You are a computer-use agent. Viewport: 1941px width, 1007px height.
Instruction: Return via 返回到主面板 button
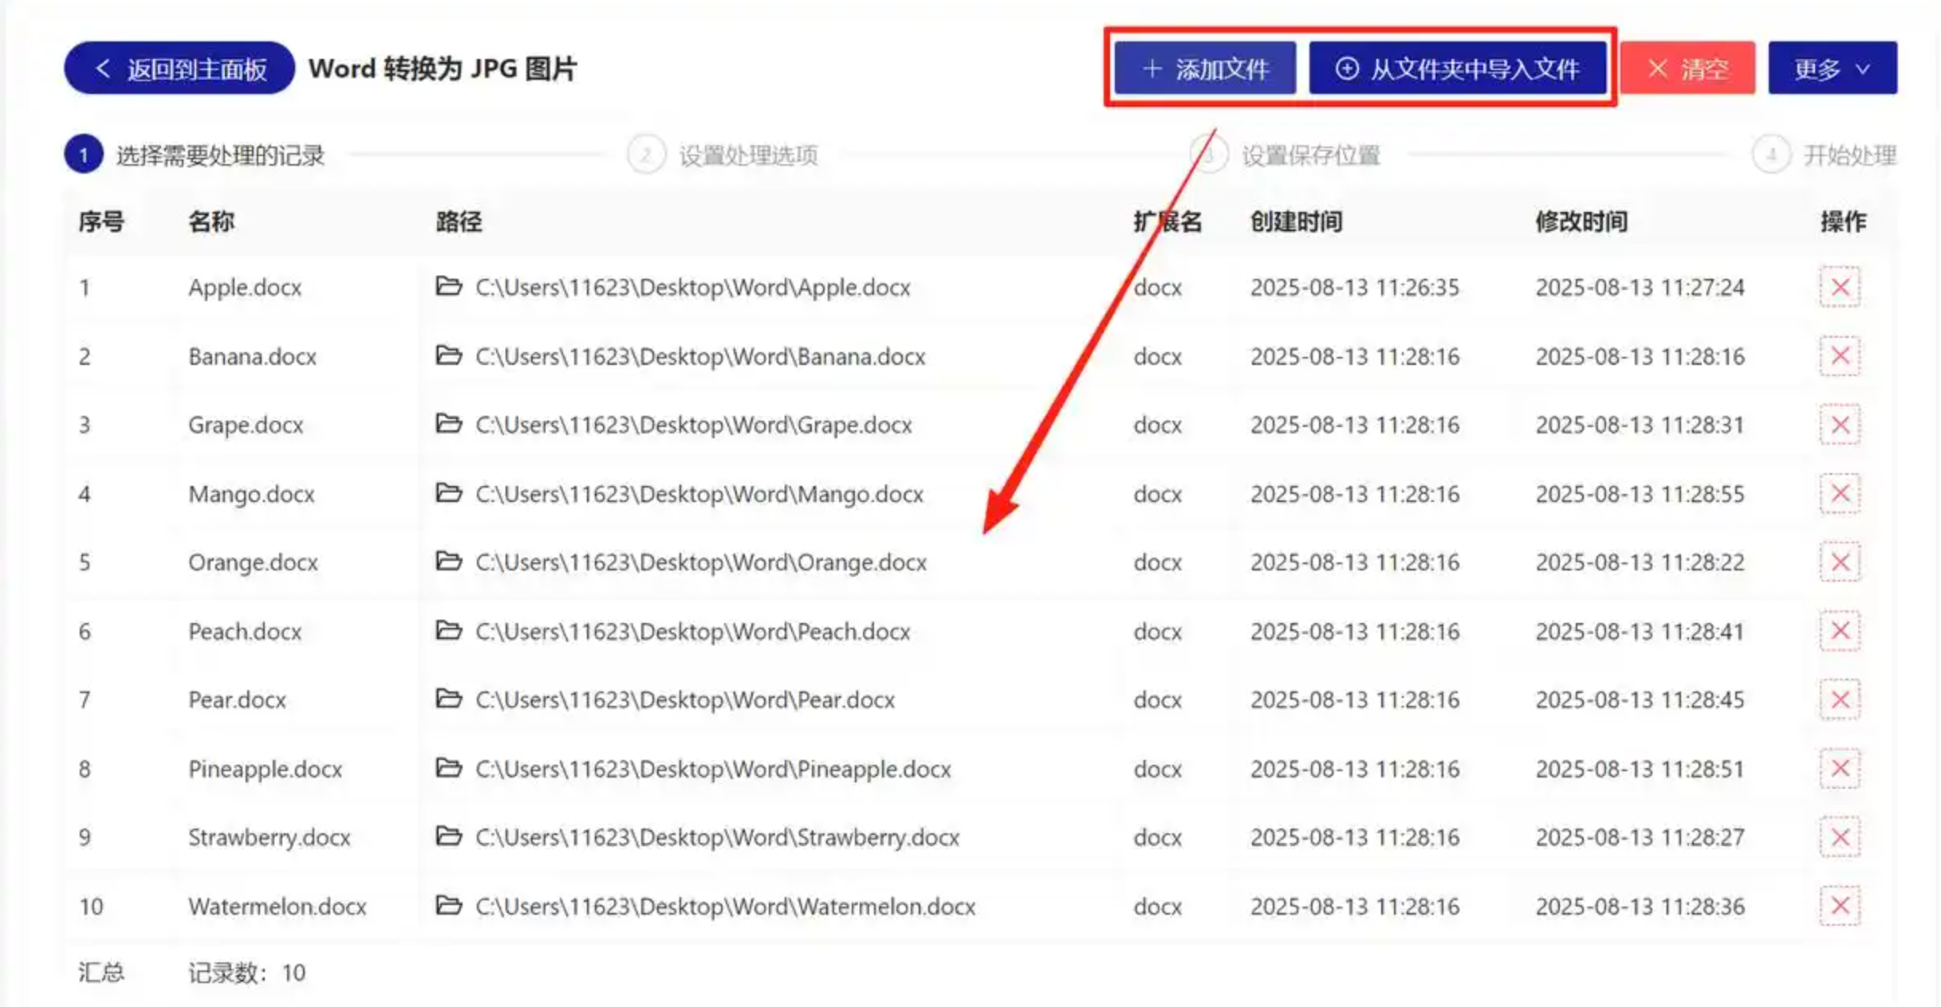click(x=179, y=69)
